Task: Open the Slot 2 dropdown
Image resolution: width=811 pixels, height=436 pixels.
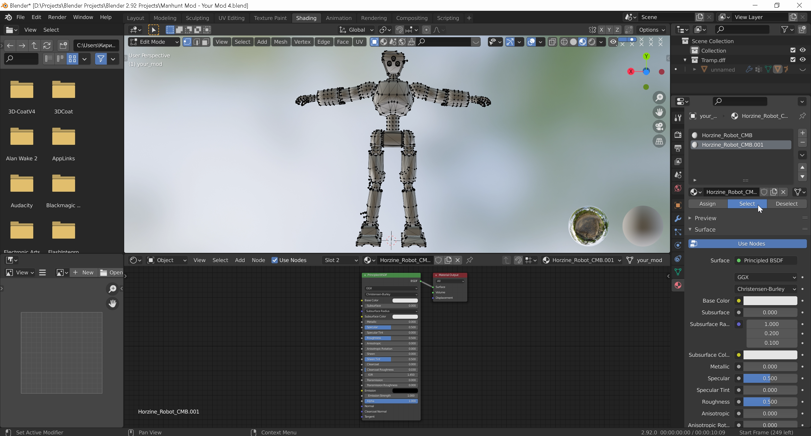Action: pyautogui.click(x=341, y=260)
